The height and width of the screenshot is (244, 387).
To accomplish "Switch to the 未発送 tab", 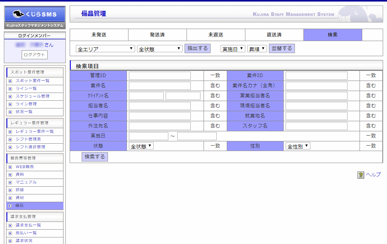I will click(99, 35).
